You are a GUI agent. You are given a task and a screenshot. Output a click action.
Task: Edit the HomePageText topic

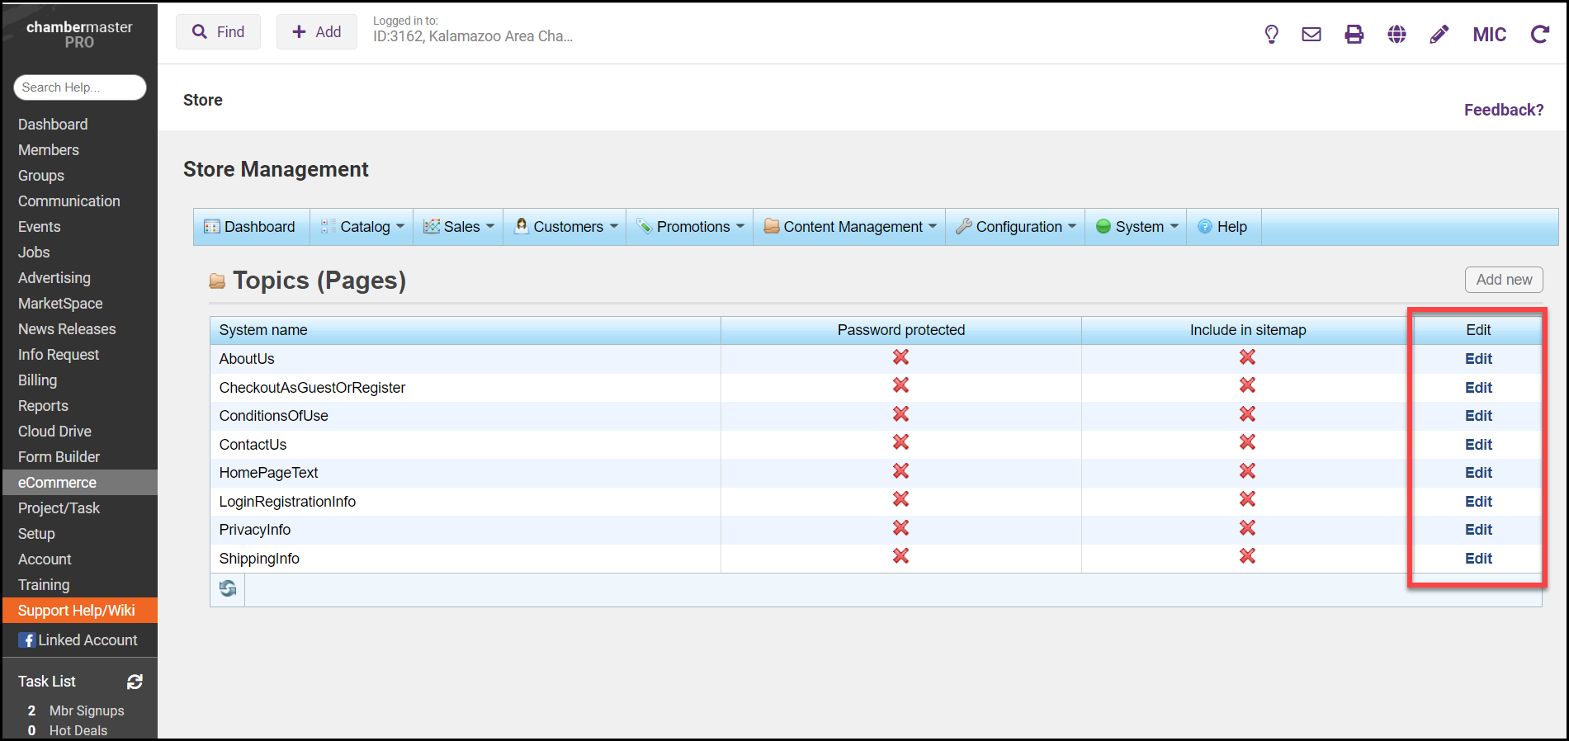(1477, 473)
